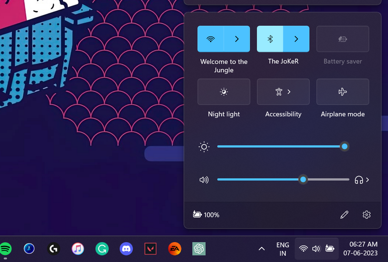Open Discord from the taskbar

[126, 248]
